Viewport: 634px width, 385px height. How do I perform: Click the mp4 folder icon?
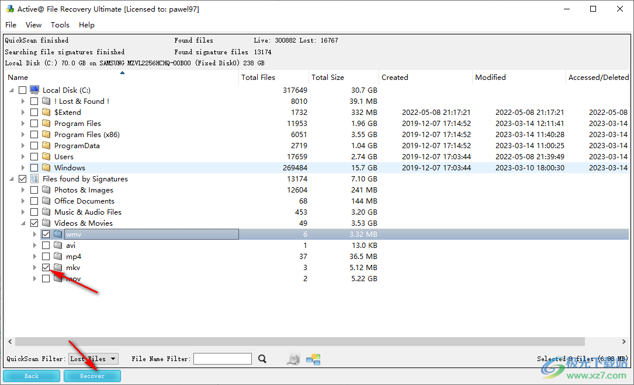(x=58, y=256)
